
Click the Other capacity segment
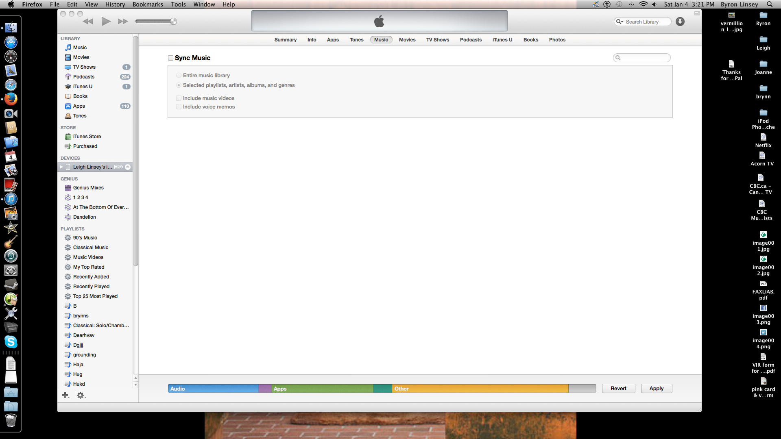point(480,389)
